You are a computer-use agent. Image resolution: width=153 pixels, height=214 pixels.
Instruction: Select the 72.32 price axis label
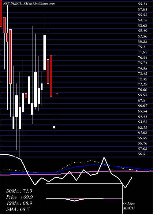click(143, 79)
